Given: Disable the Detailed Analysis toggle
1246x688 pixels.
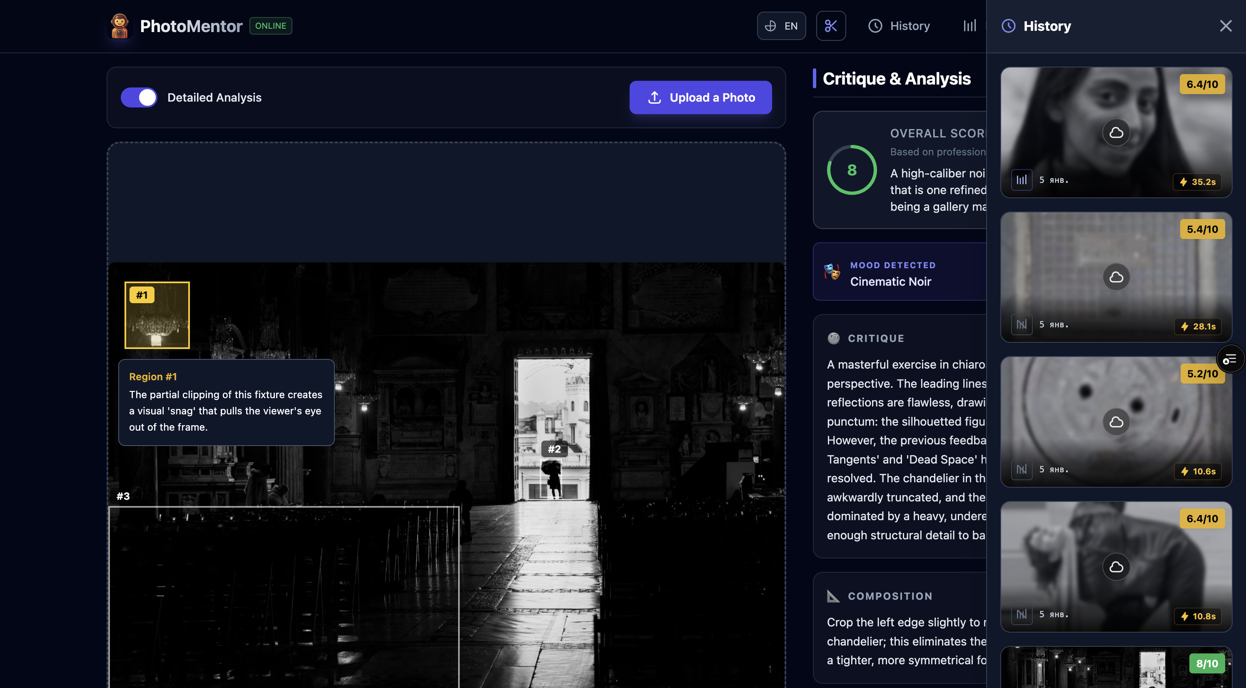Looking at the screenshot, I should [139, 97].
